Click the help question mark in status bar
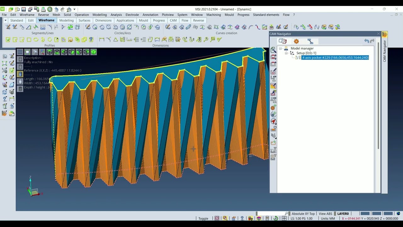 click(242, 218)
